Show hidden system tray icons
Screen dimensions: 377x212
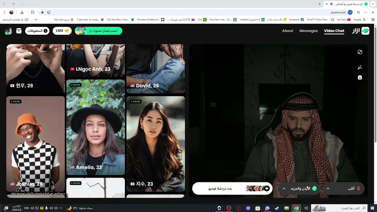[x=61, y=208]
